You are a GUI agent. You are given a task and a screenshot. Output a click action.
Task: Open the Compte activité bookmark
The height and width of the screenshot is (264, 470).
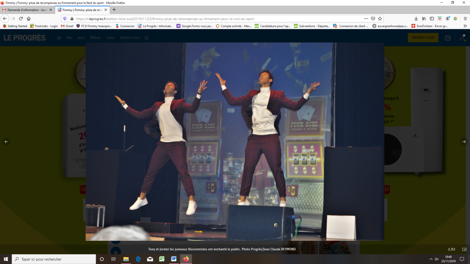233,26
